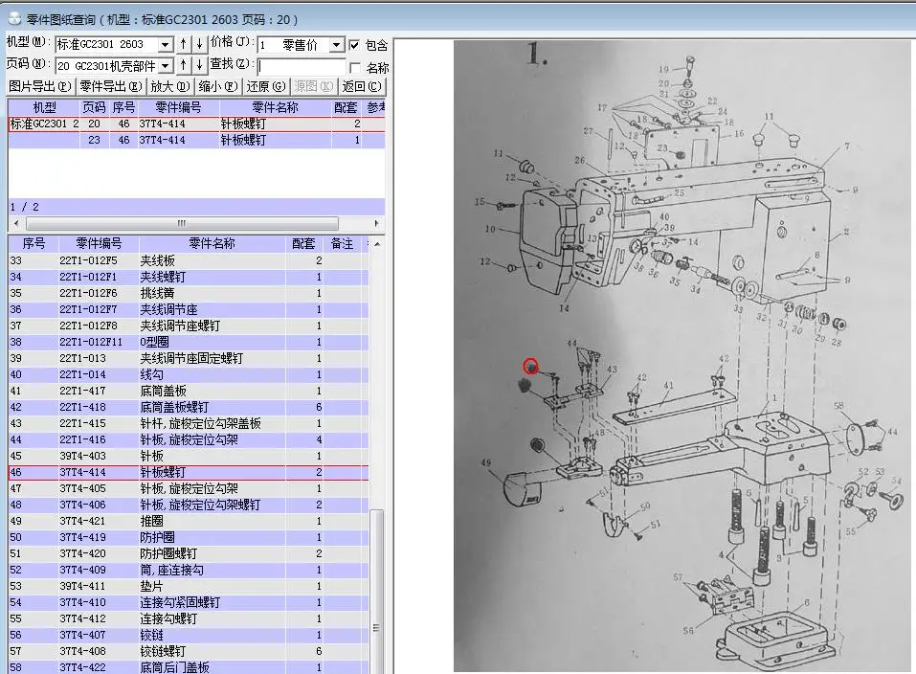Sort by 机型 column header in results
Image resolution: width=916 pixels, height=674 pixels.
pyautogui.click(x=44, y=107)
